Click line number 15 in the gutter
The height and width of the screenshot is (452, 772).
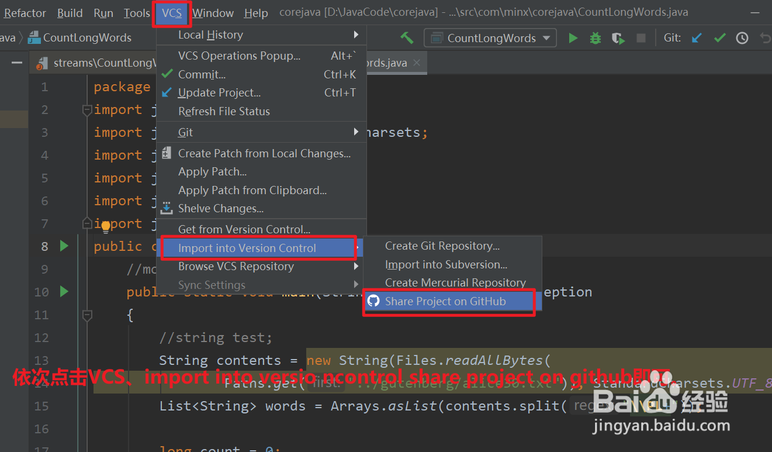(41, 406)
